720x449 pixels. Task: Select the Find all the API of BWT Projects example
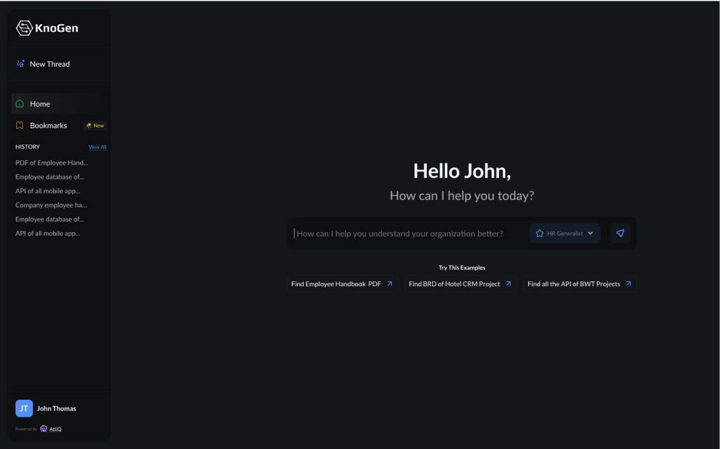click(580, 284)
